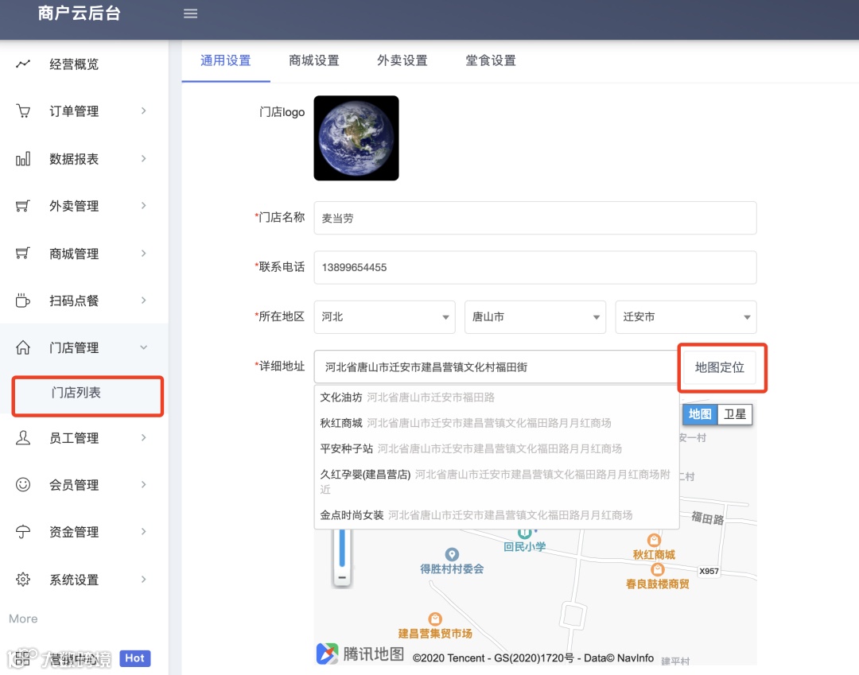859x675 pixels.
Task: Open the 河北 province dropdown
Action: tap(385, 317)
